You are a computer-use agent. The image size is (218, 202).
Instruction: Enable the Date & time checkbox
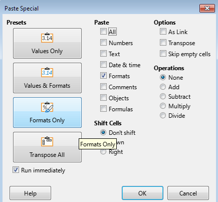click(x=103, y=65)
